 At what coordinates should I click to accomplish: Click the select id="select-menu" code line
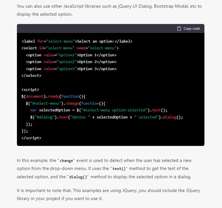70,48
